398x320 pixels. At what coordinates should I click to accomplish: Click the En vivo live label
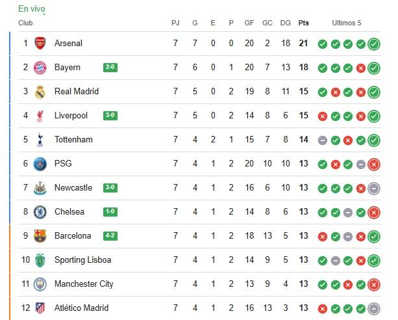tap(32, 9)
